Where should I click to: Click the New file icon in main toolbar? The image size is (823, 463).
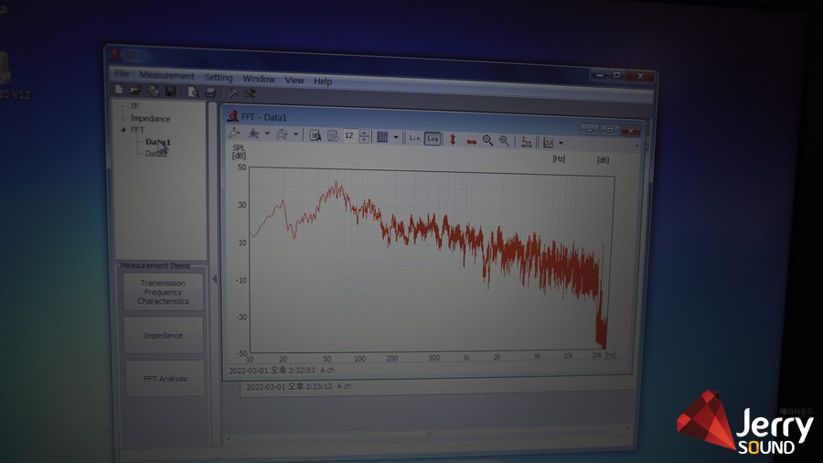coord(119,92)
